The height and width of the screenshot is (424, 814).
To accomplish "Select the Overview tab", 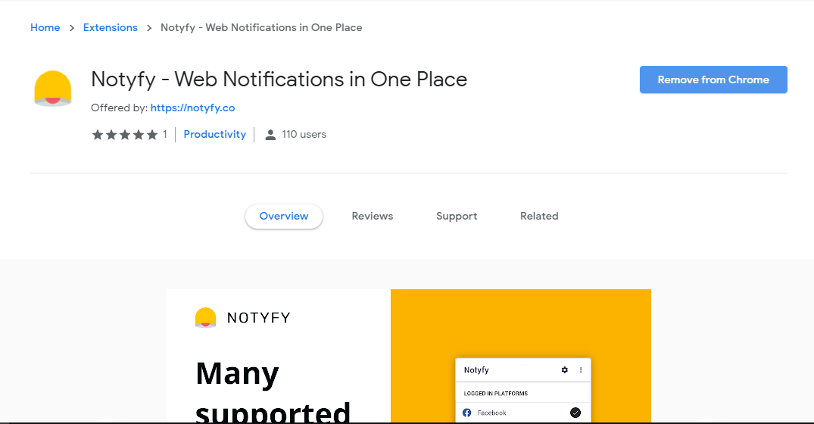I will 284,217.
